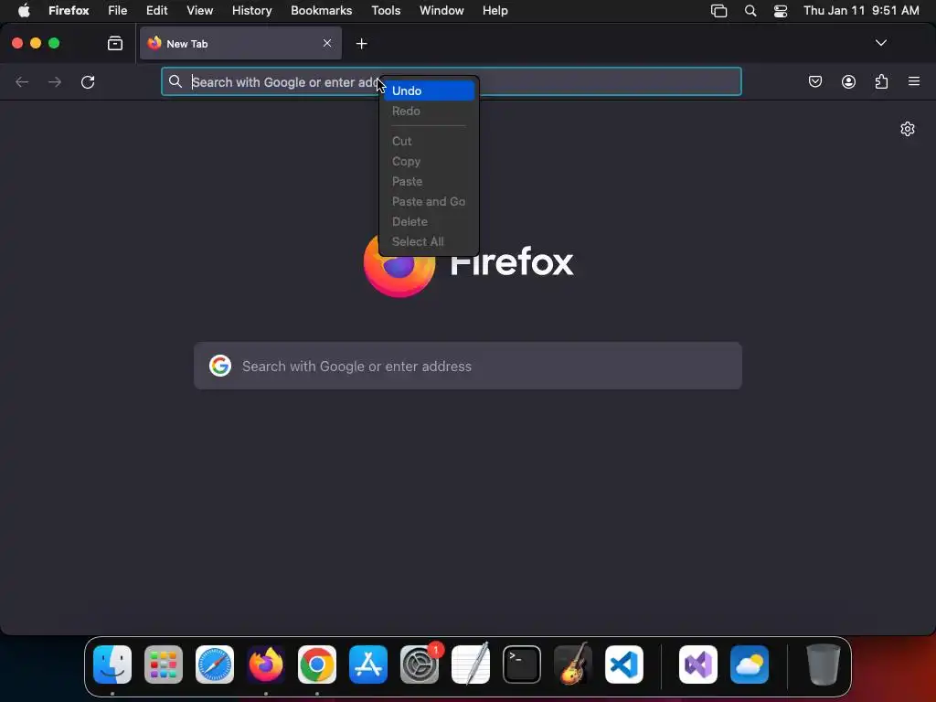Click the Google logo in page search box
936x702 pixels.
pyautogui.click(x=219, y=366)
